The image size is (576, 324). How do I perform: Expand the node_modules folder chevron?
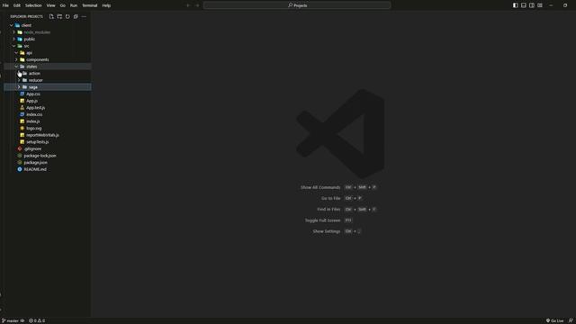[14, 32]
